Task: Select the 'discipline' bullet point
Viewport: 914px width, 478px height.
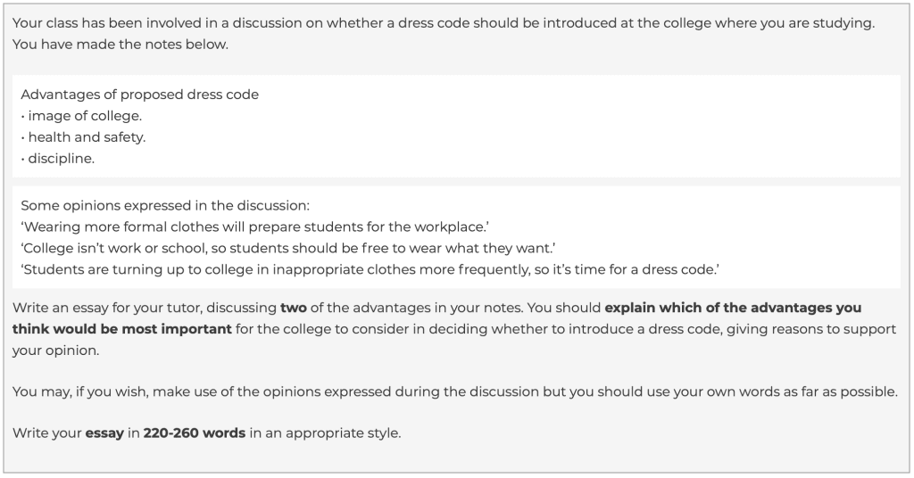Action: (61, 159)
